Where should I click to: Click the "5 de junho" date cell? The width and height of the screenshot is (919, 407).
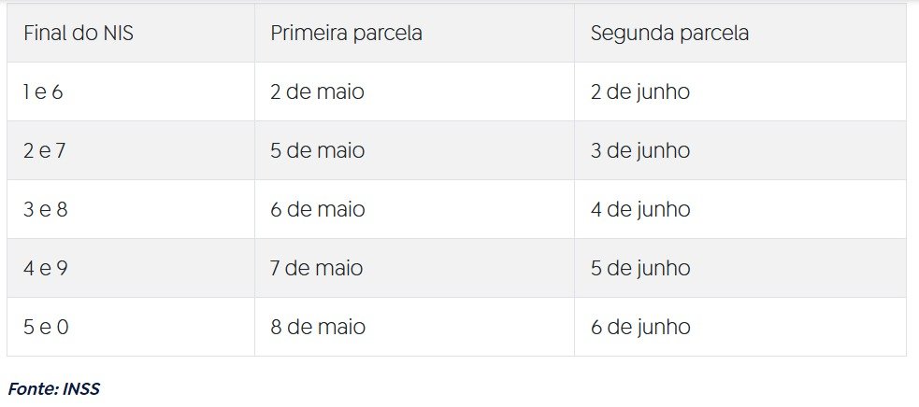pyautogui.click(x=640, y=269)
